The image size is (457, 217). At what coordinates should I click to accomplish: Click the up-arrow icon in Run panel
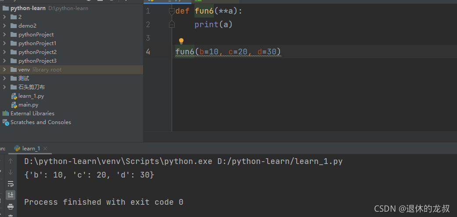tap(11, 161)
